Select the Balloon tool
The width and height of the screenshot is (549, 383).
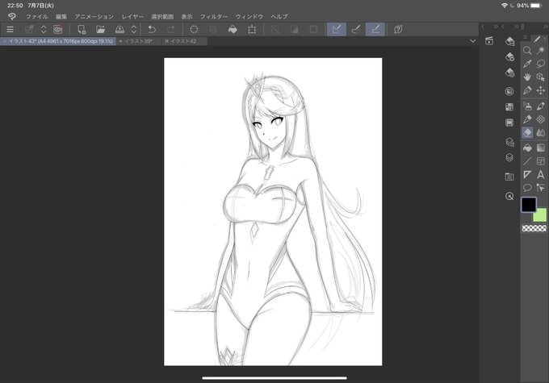527,188
